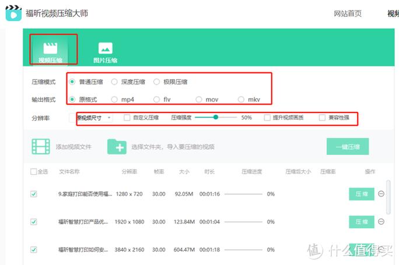Click 压缩 button for the 123.84M video
The width and height of the screenshot is (399, 265).
pyautogui.click(x=362, y=222)
